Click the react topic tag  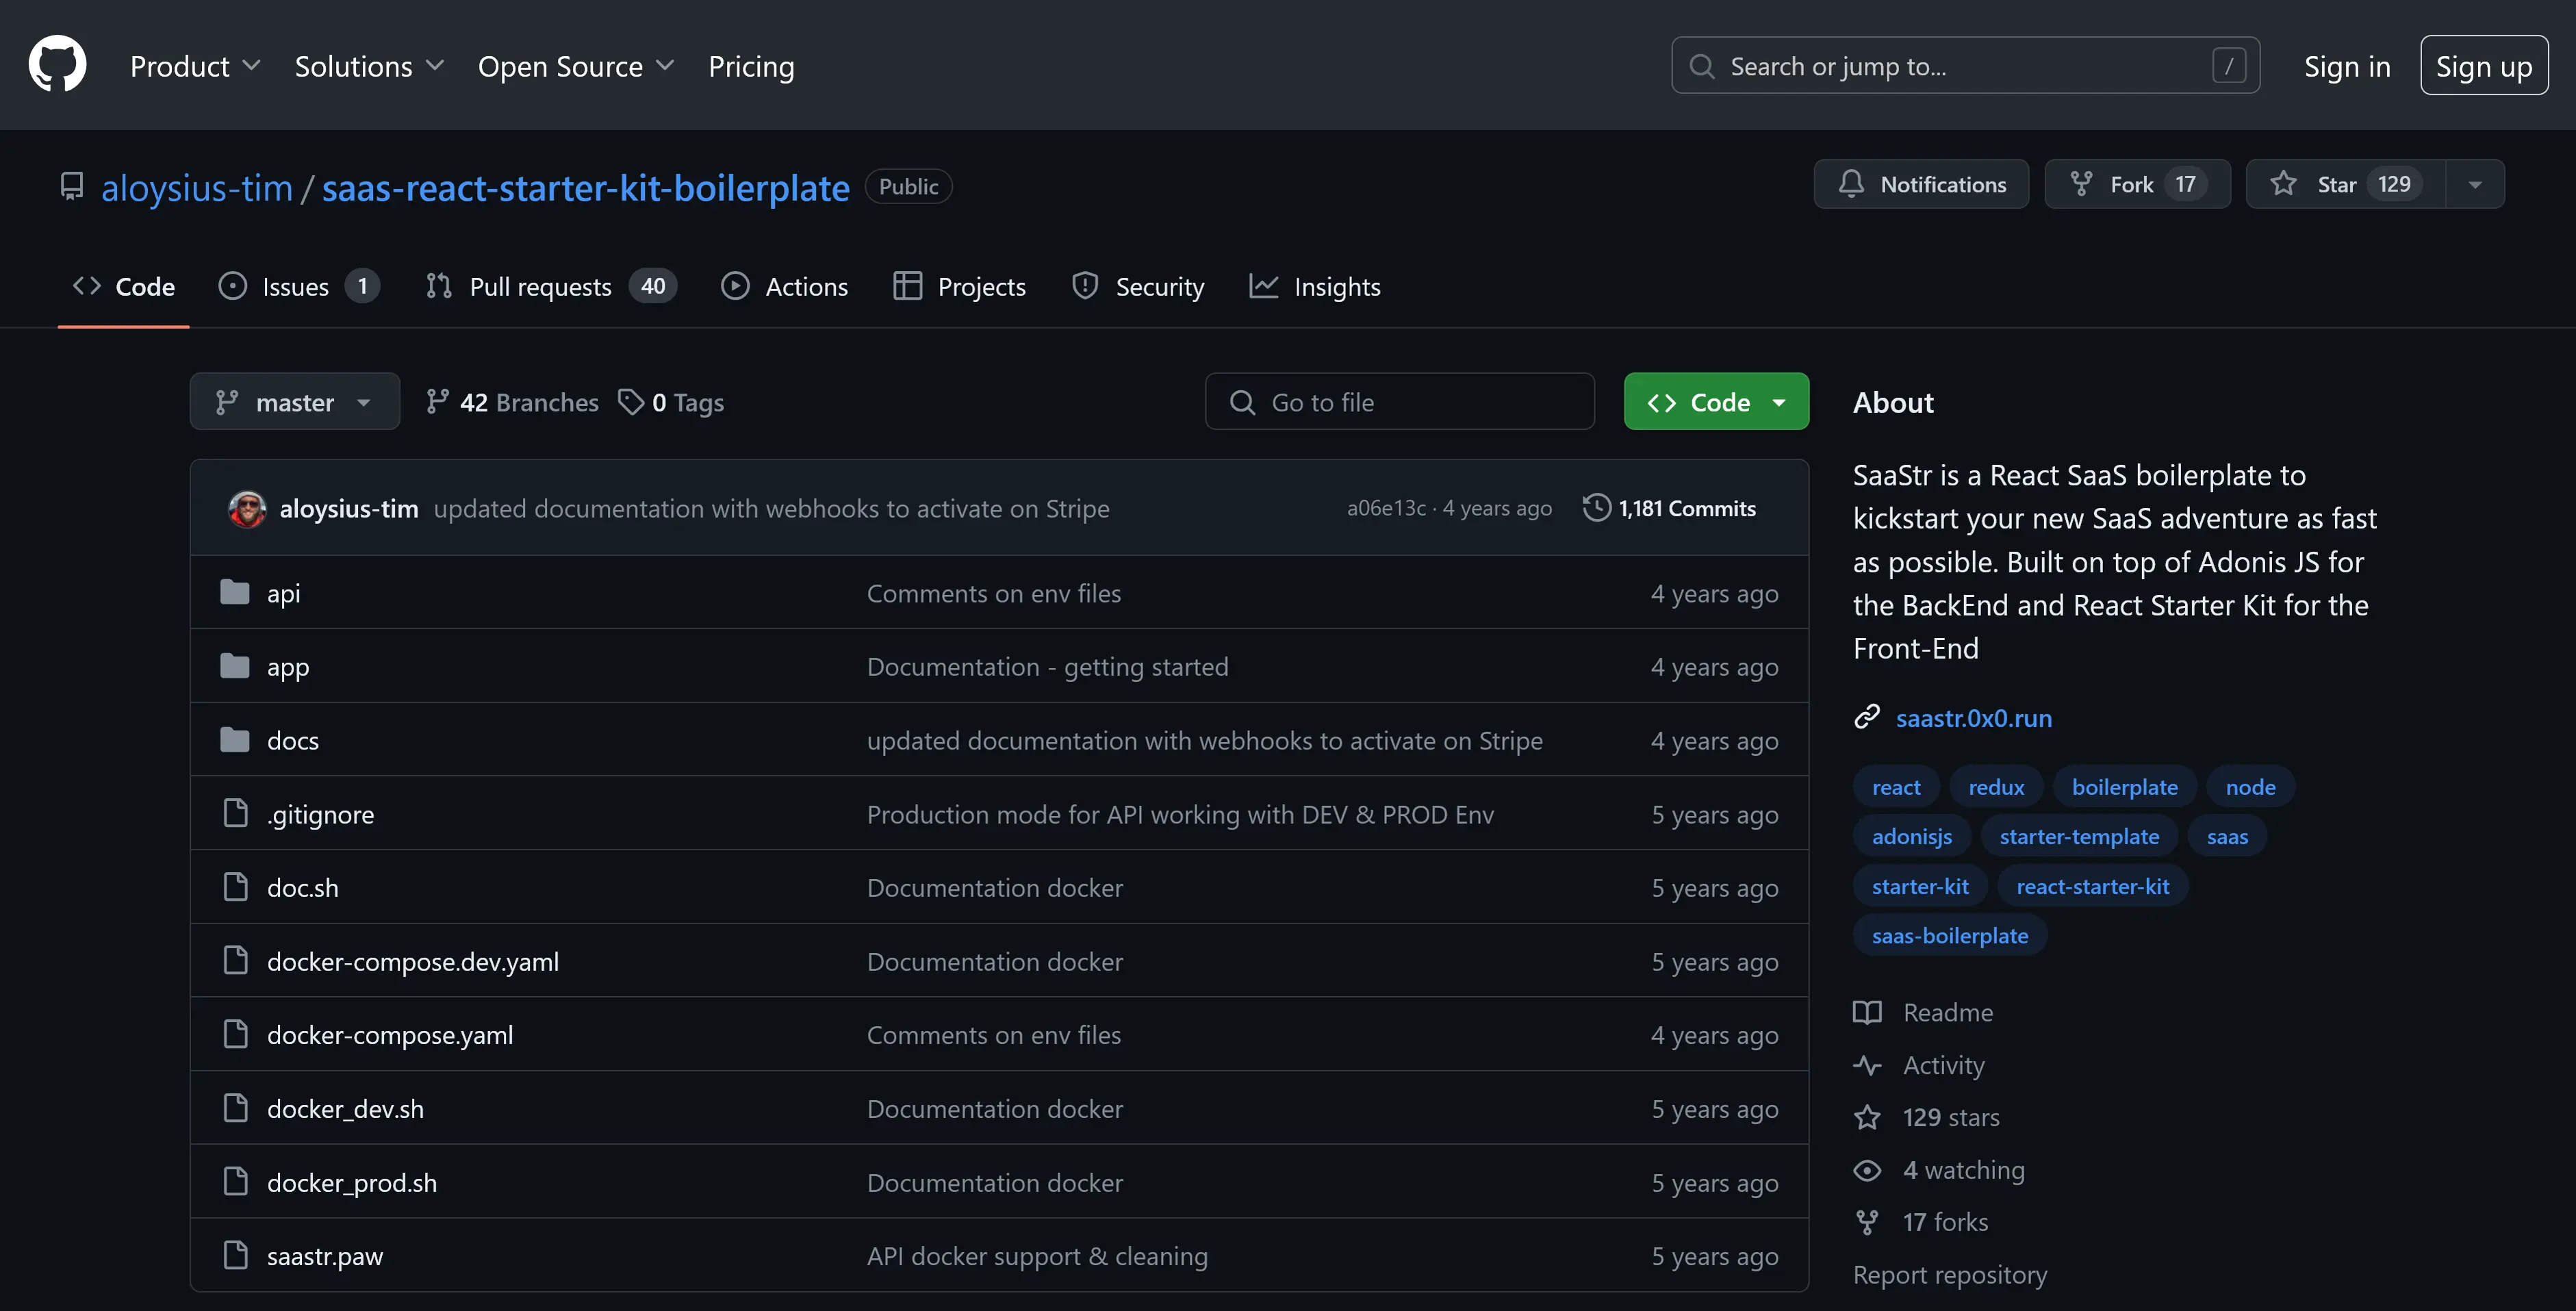click(x=1895, y=787)
